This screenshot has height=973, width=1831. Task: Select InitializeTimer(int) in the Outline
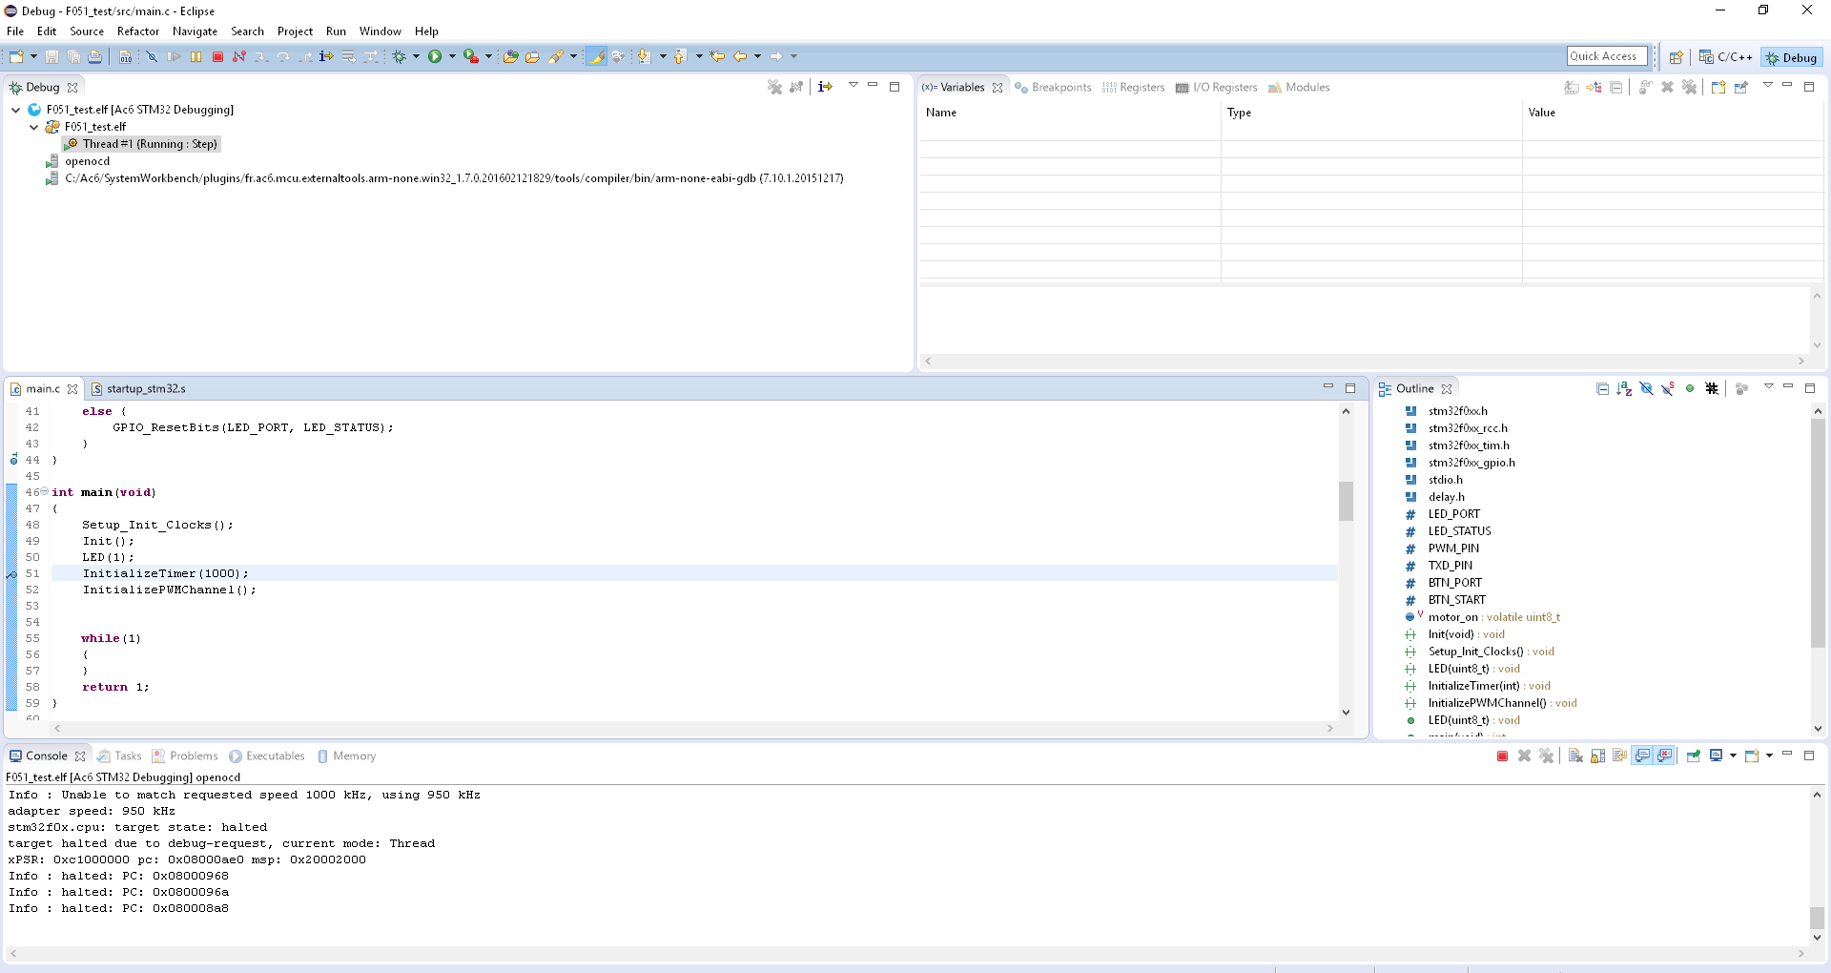[1473, 686]
